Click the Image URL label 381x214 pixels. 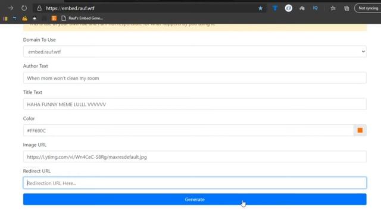point(35,145)
